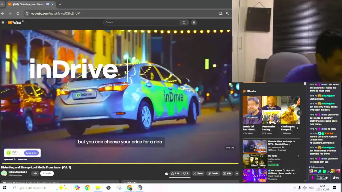Open the blerp.com/x/mcst link in chat
This screenshot has height=192, width=342.
coord(322,143)
